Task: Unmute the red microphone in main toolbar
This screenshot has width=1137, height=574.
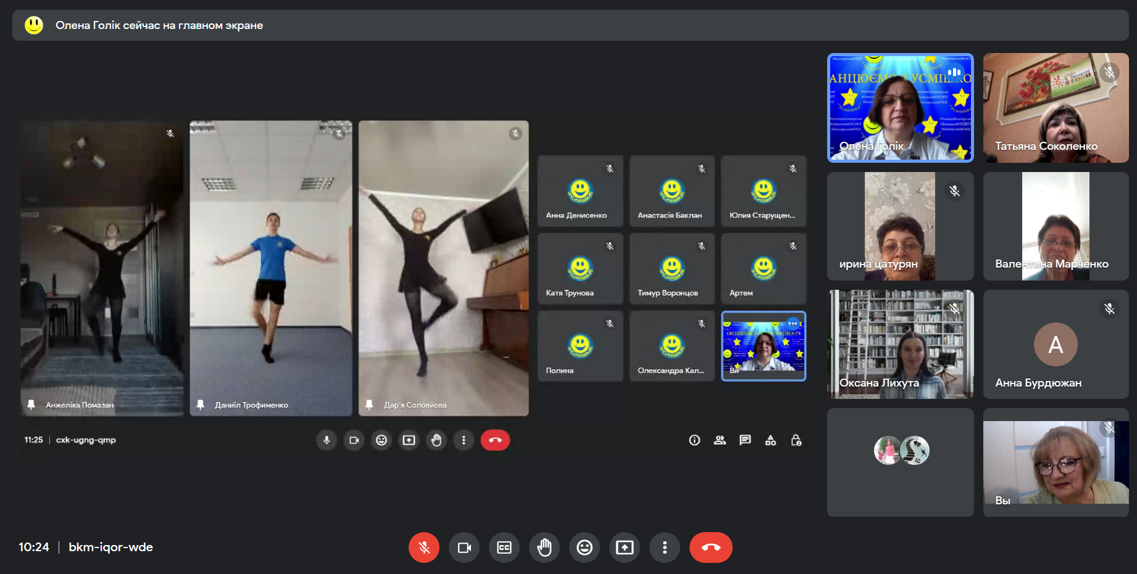Action: pos(424,547)
